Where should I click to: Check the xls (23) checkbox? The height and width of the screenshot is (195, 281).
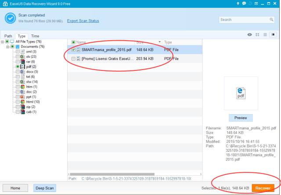point(18,56)
